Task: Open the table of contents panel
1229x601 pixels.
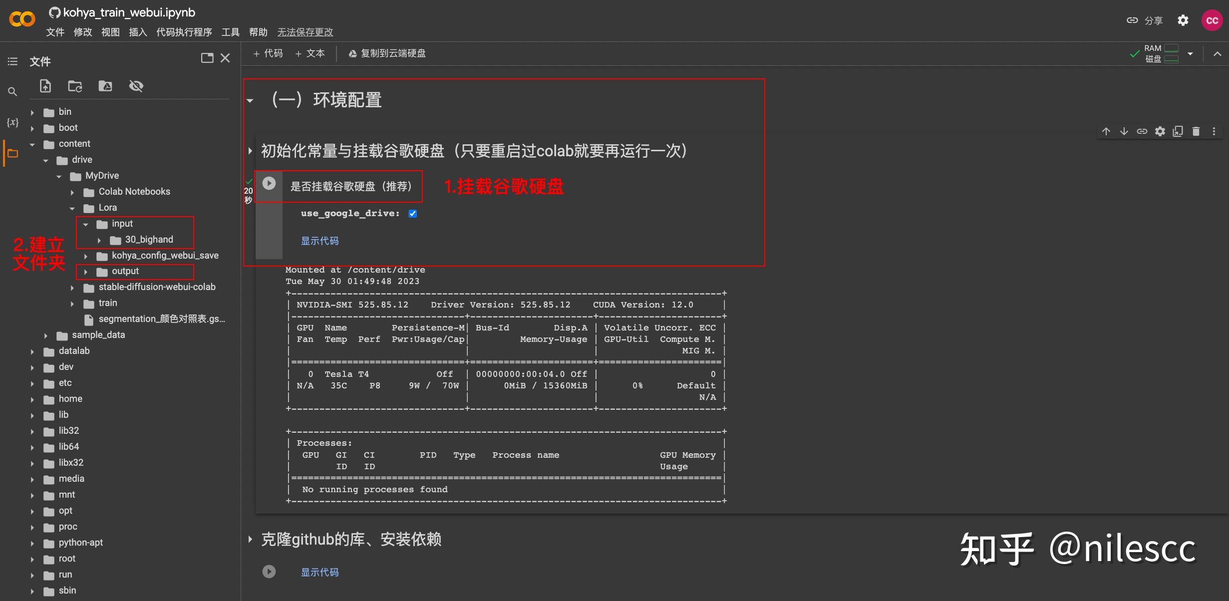Action: (12, 61)
